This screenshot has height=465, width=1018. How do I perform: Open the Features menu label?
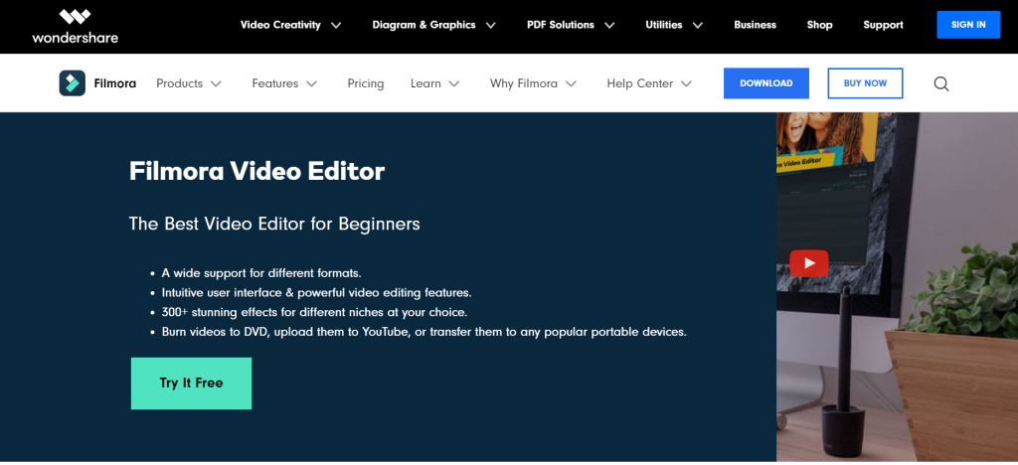(275, 83)
